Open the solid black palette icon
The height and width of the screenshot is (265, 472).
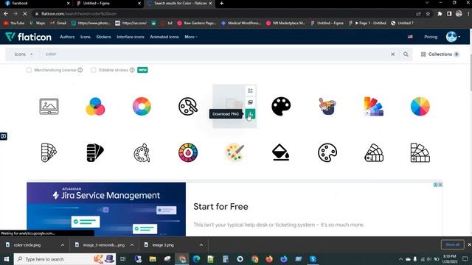(281, 106)
